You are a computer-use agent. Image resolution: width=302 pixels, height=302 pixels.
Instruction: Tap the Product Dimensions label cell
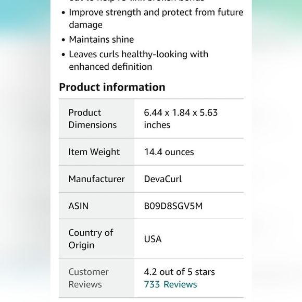point(96,119)
